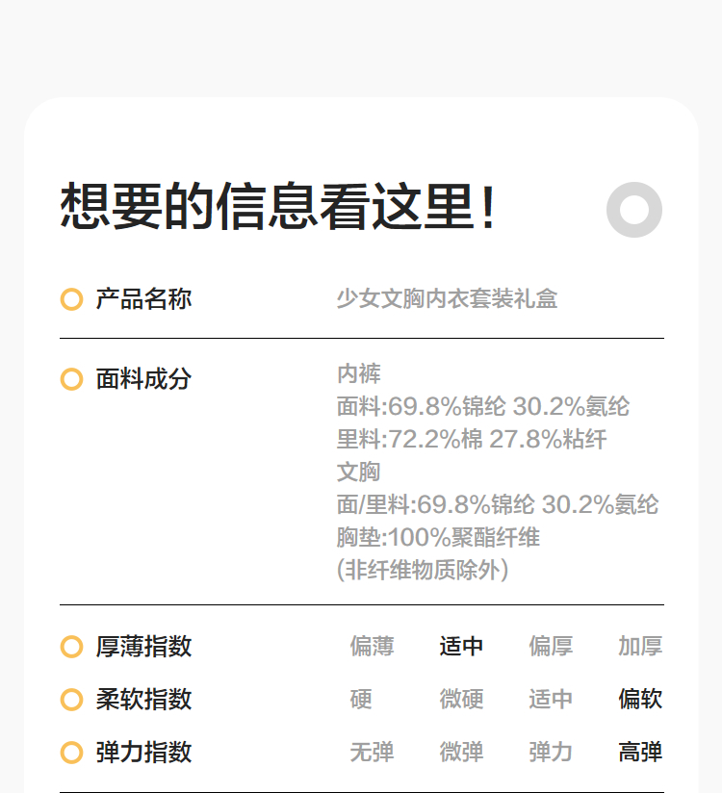Select 硬 softness option
This screenshot has width=722, height=793.
[x=361, y=700]
